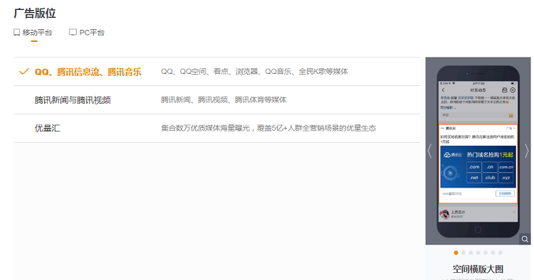
Task: Click the 广告版位 heading
Action: coord(35,14)
